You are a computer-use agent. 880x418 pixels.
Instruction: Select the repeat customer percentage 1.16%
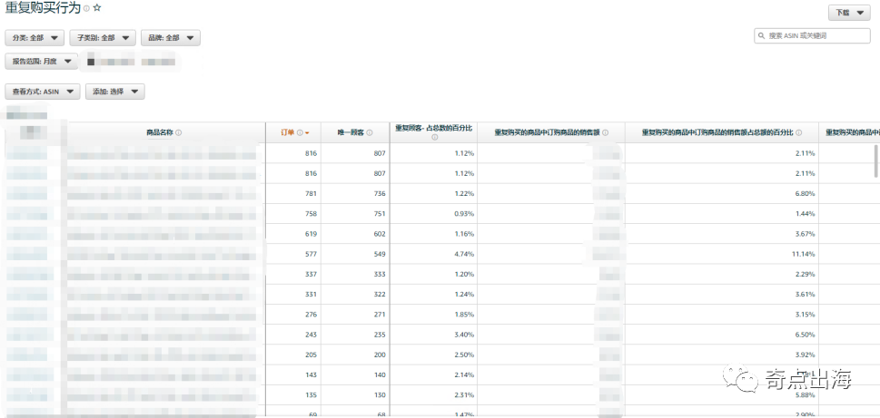coord(464,234)
